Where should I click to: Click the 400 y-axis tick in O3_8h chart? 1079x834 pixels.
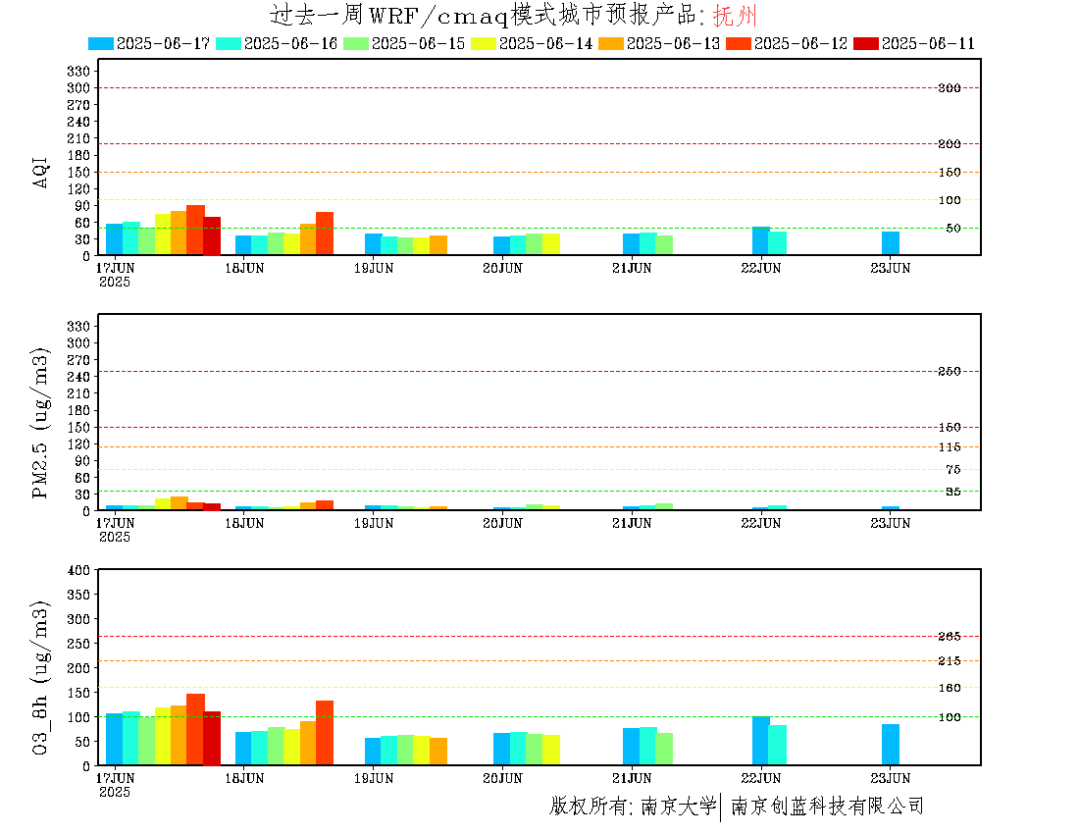coord(78,570)
